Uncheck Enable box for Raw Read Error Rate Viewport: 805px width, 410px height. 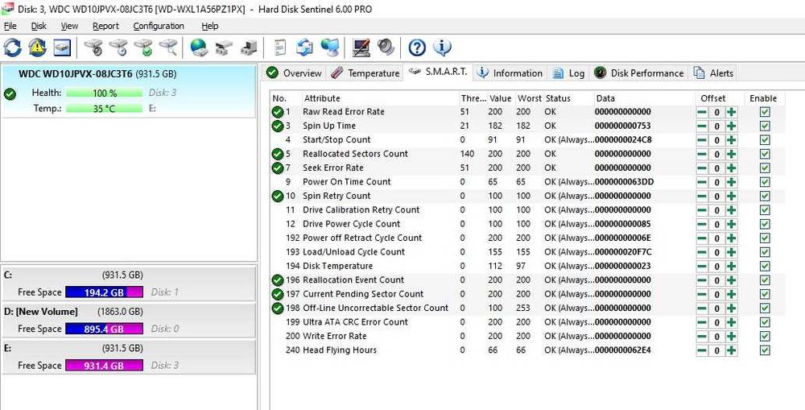point(765,112)
